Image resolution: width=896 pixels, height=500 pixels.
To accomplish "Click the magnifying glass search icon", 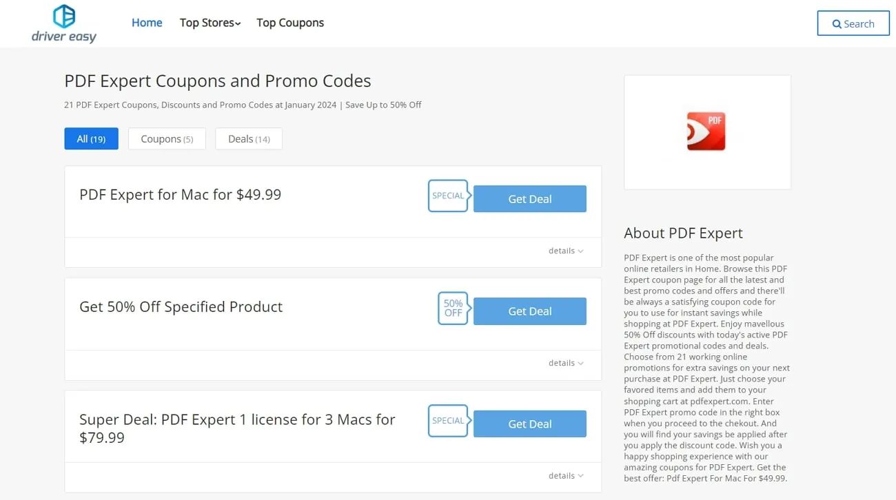I will [836, 23].
